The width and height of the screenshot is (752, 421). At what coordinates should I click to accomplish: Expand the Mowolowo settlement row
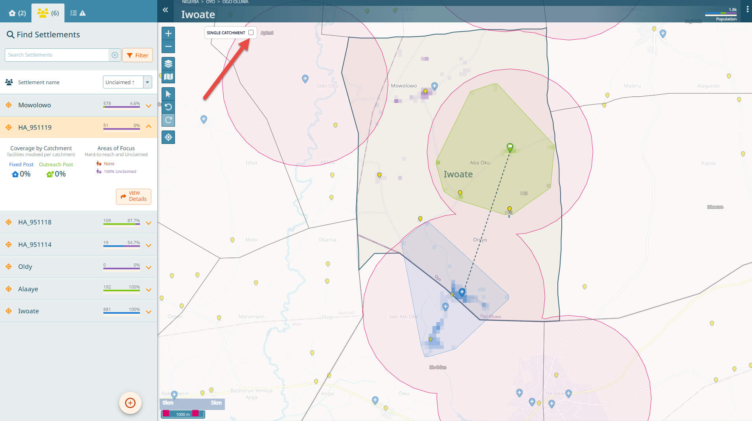(x=149, y=106)
